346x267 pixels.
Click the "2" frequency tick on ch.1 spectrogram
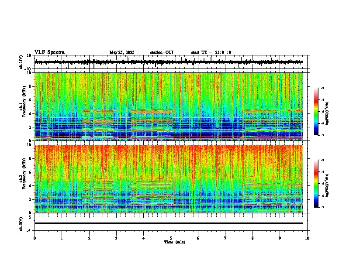click(x=31, y=127)
